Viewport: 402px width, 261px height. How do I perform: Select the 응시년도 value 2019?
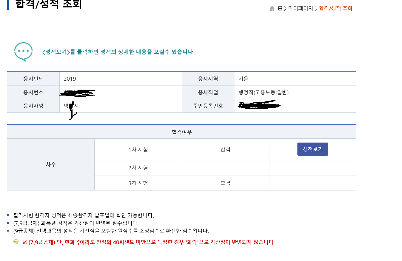point(70,79)
